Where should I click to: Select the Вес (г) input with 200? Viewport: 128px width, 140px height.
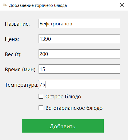click(x=79, y=54)
